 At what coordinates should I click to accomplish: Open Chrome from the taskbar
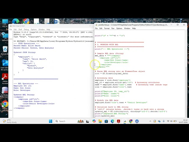click(x=131, y=121)
